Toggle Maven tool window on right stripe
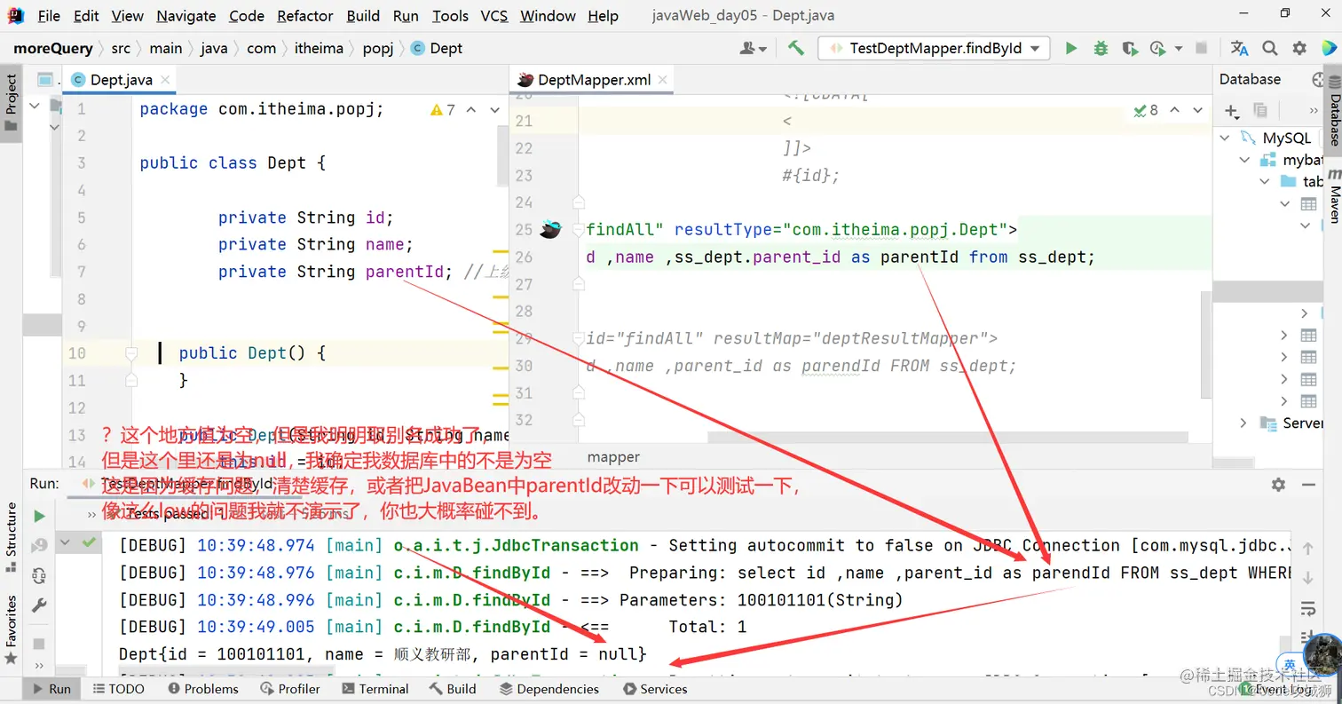This screenshot has height=704, width=1342. tap(1333, 194)
